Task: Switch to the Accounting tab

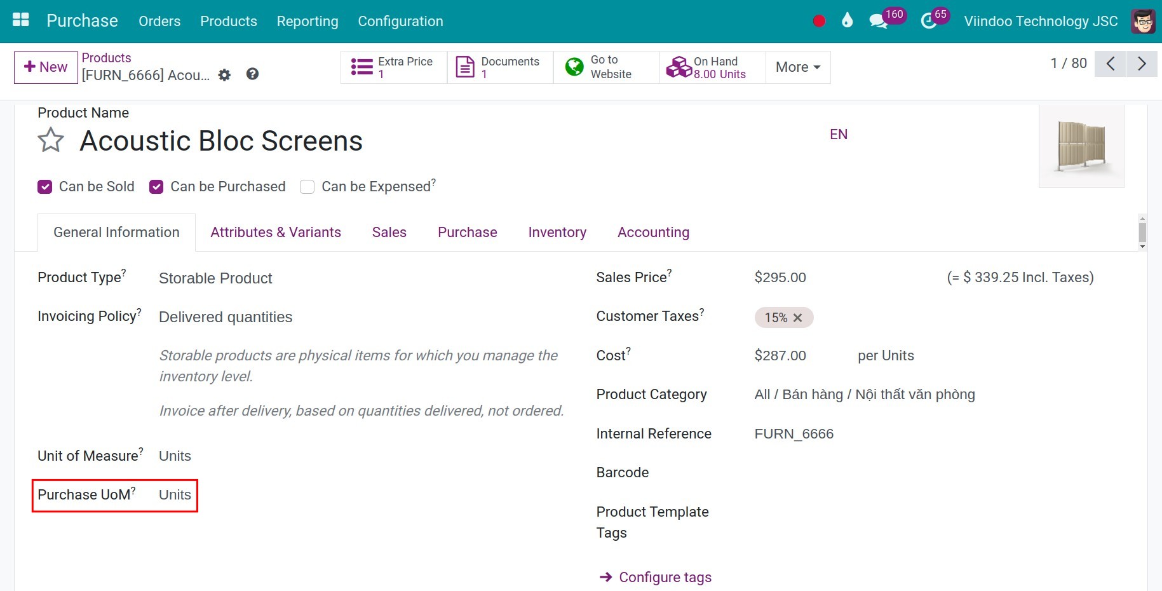Action: point(653,233)
